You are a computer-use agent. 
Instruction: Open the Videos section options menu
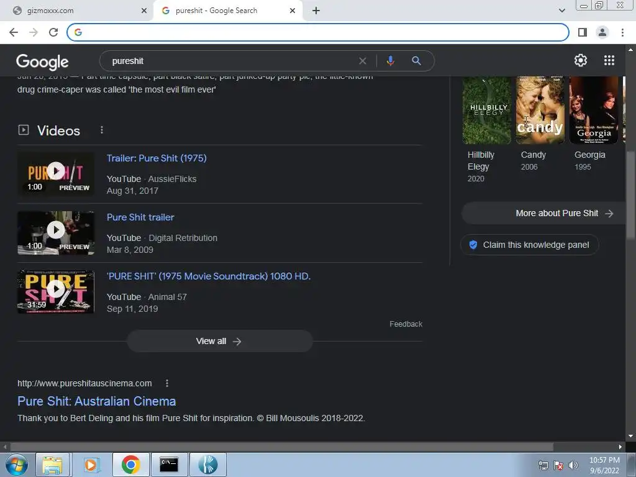pyautogui.click(x=101, y=130)
